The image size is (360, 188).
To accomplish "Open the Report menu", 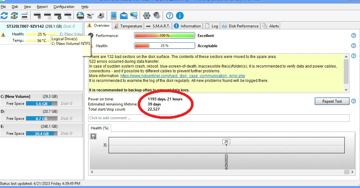I will (42, 7).
